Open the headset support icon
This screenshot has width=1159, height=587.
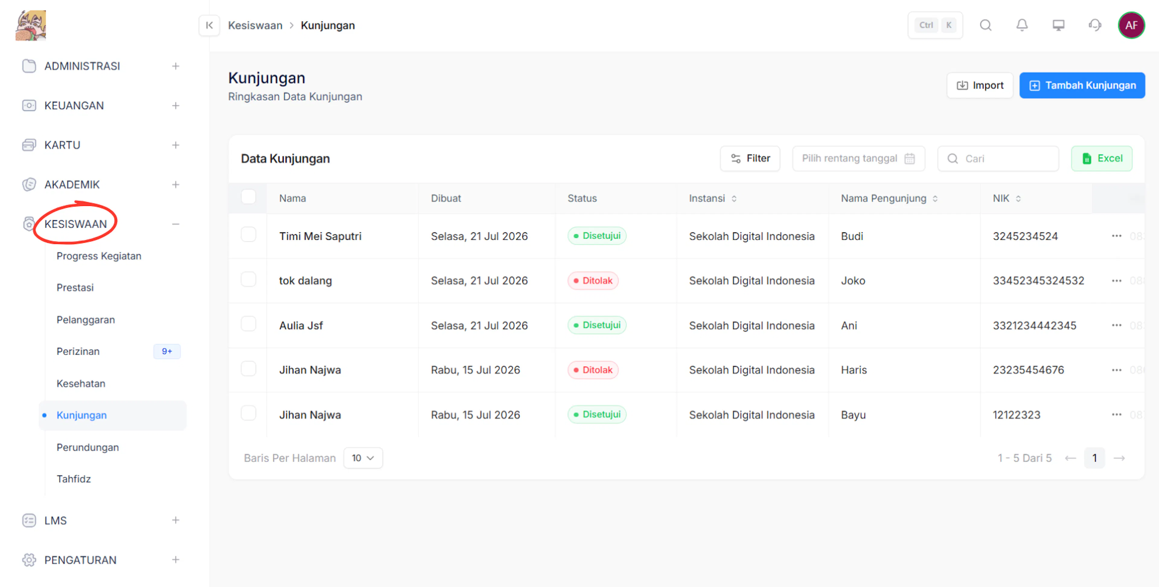click(x=1095, y=25)
